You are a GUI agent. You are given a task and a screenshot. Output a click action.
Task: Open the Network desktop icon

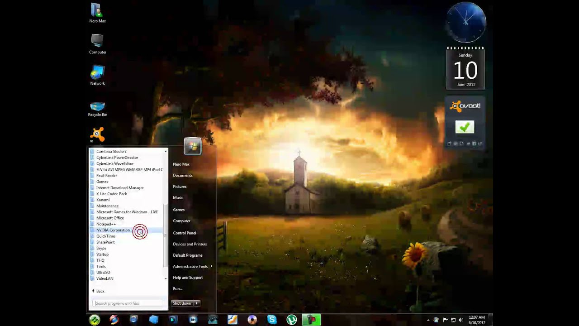(97, 76)
